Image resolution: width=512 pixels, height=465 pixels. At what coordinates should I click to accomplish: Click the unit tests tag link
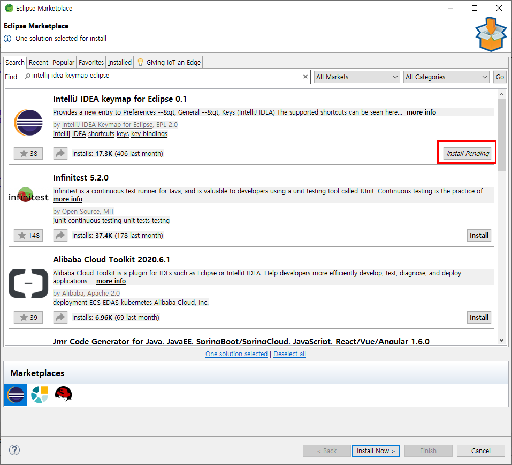tap(136, 221)
